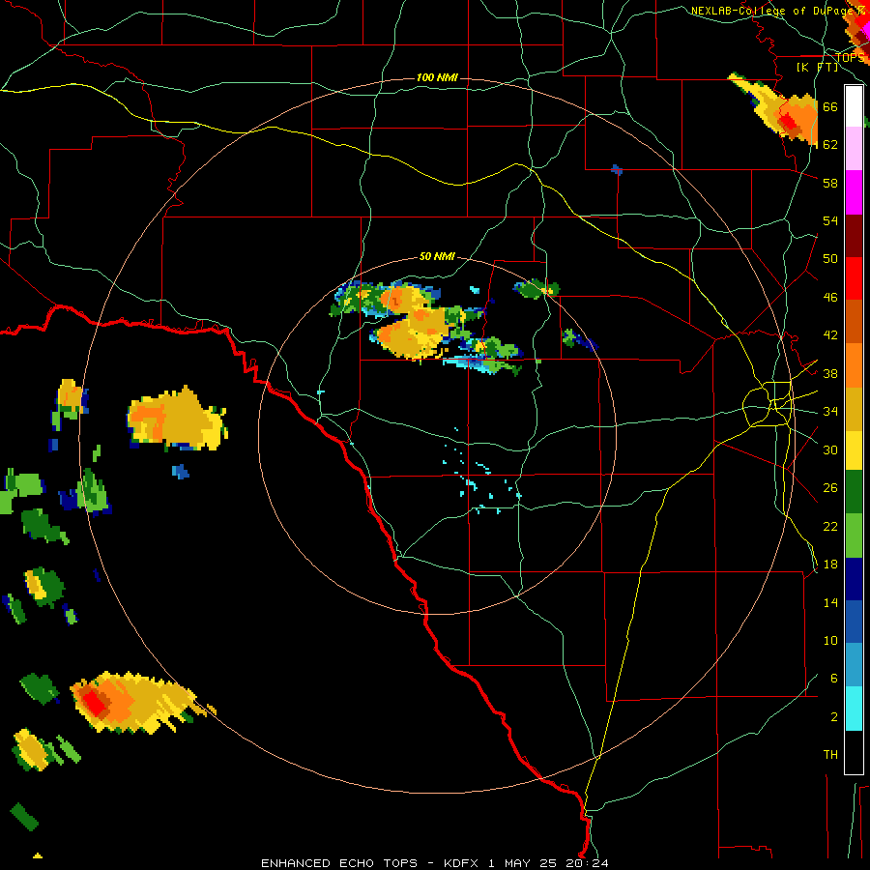
Task: Click the "50 NMI" range ring label
Action: point(437,256)
